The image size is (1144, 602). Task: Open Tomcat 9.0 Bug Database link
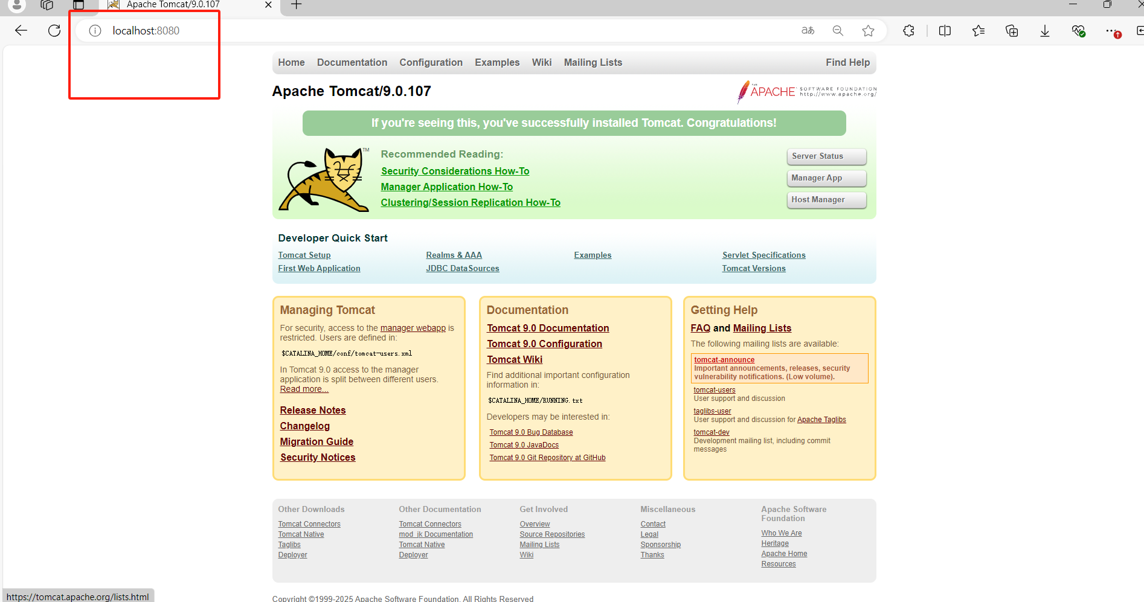[x=531, y=432]
